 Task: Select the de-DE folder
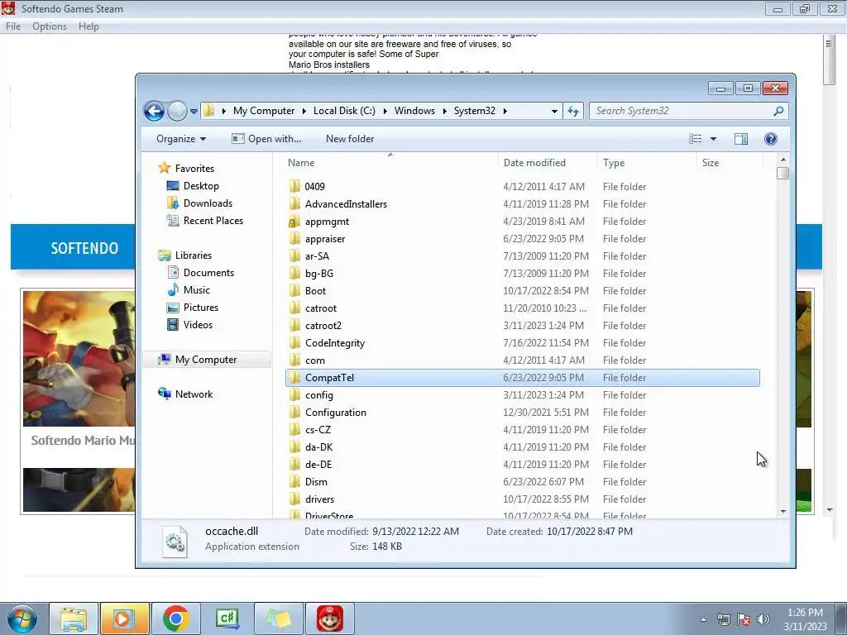pyautogui.click(x=523, y=465)
